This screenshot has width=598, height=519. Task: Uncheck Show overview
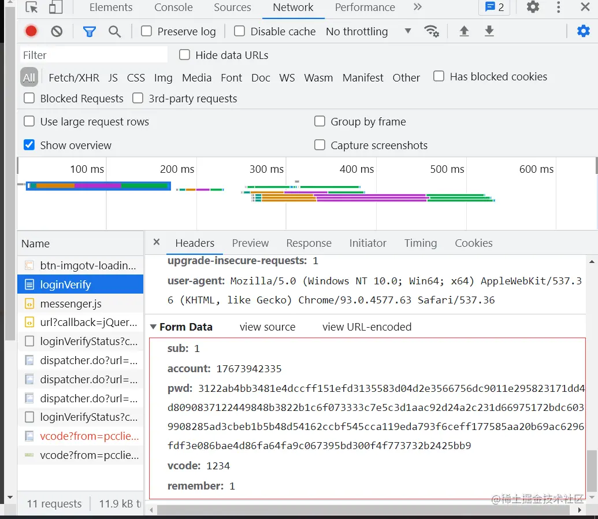pos(29,145)
